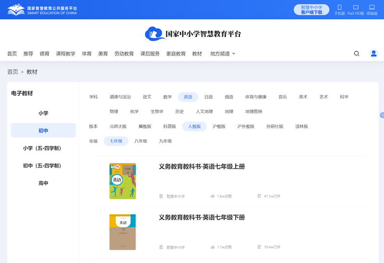The height and width of the screenshot is (263, 384).
Task: Open the 家庭教育 navigation item
Action: point(176,54)
